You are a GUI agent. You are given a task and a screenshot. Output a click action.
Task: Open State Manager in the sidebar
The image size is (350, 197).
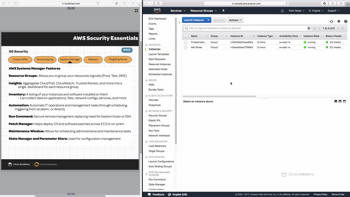click(x=157, y=184)
